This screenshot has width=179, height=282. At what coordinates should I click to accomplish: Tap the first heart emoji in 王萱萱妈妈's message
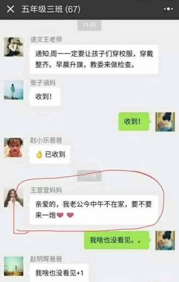click(60, 215)
